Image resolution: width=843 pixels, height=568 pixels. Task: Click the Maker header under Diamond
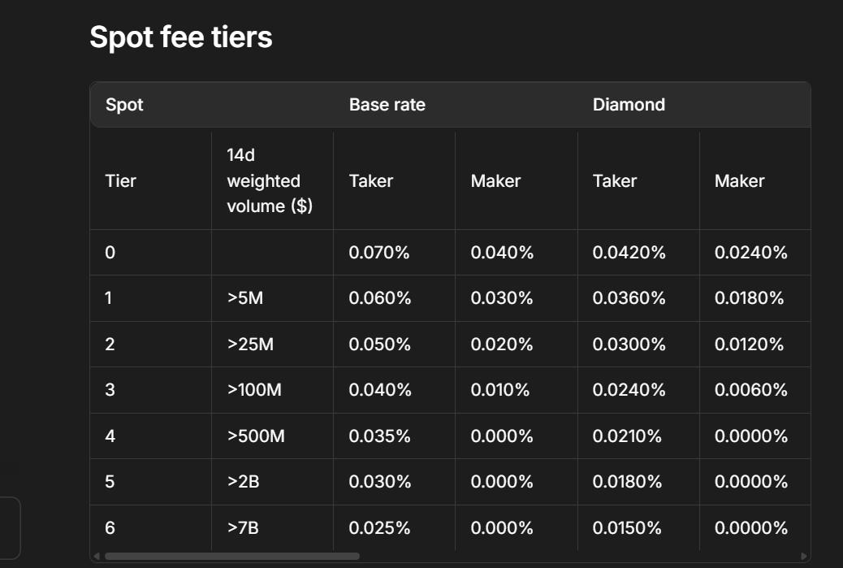(739, 181)
